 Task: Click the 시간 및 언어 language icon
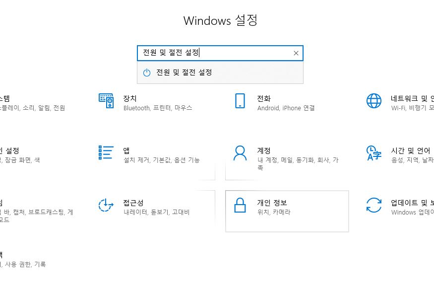tap(374, 153)
